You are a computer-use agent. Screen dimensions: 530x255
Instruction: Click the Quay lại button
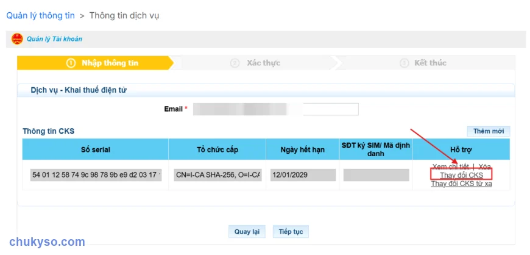pyautogui.click(x=247, y=232)
